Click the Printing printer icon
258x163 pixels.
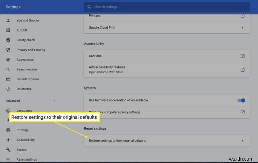pyautogui.click(x=8, y=130)
